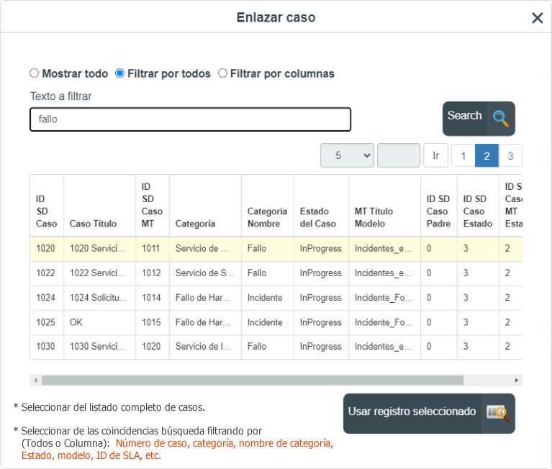
Task: Focus the Texto a filtrar input field
Action: point(191,119)
